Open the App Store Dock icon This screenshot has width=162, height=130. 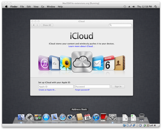coord(46,117)
